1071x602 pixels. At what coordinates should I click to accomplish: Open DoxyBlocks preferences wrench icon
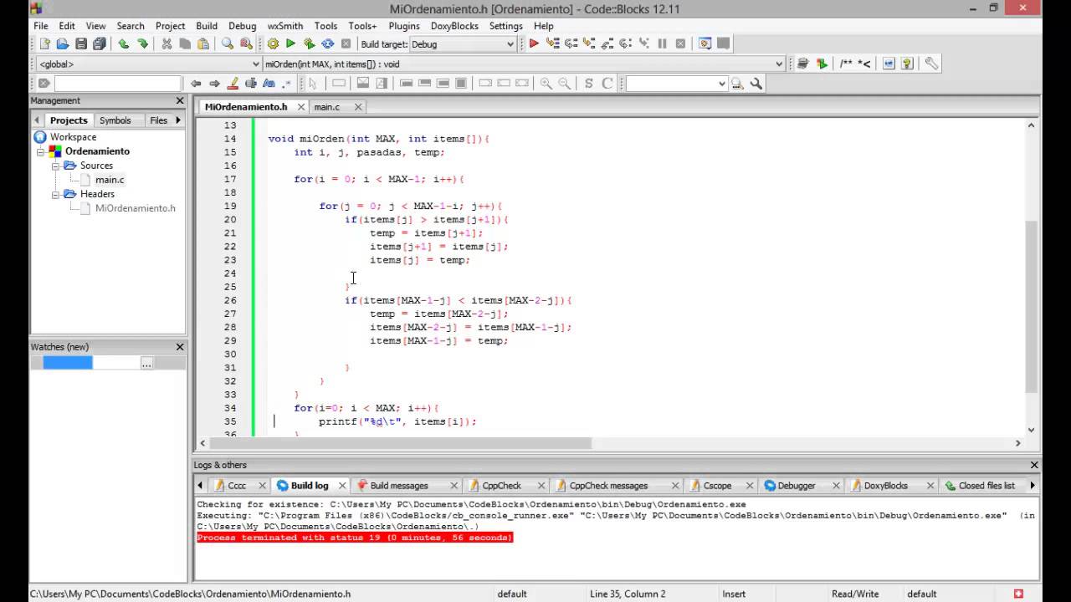click(x=931, y=64)
